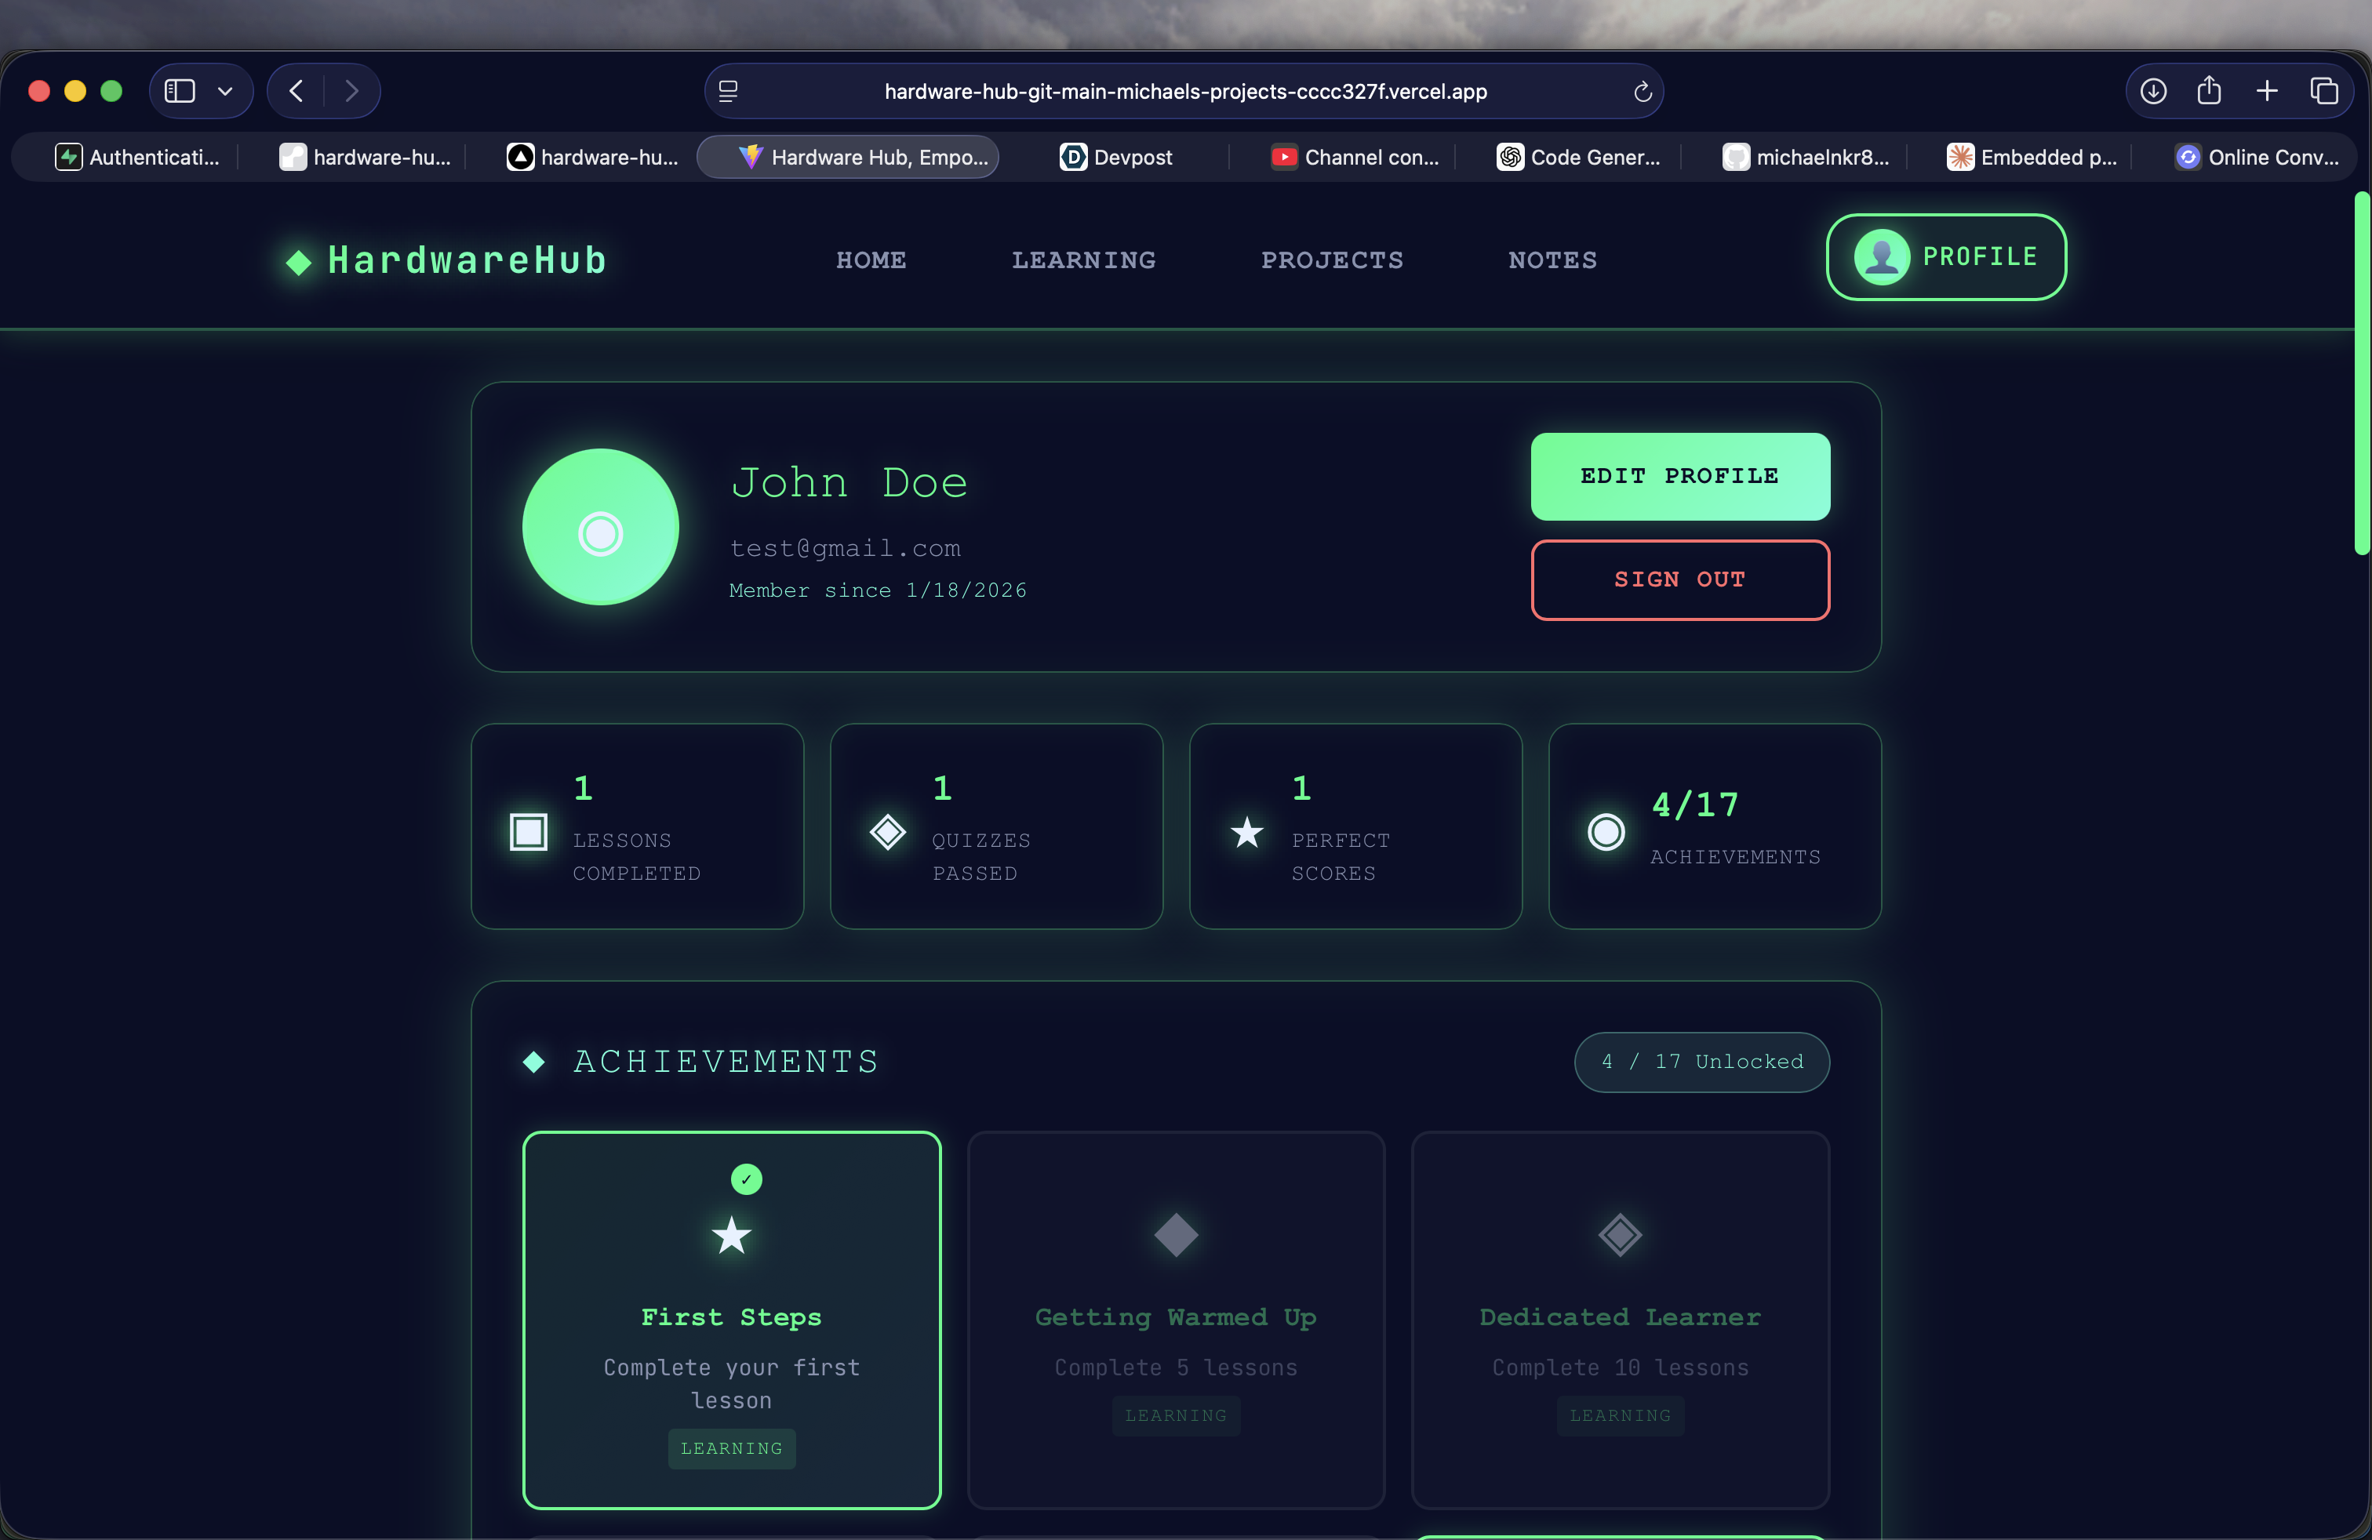Open the PROJECTS nav menu item
The height and width of the screenshot is (1540, 2372).
pyautogui.click(x=1332, y=261)
